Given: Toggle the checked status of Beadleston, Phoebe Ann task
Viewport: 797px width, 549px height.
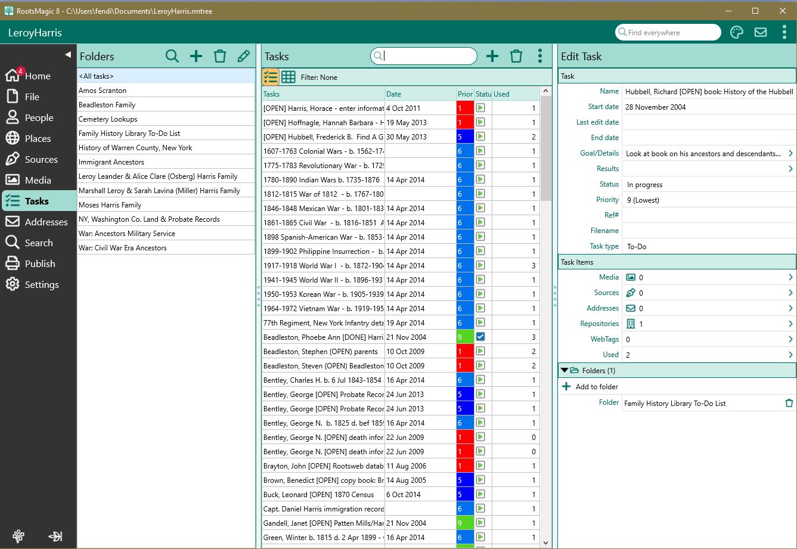Looking at the screenshot, I should tap(480, 337).
